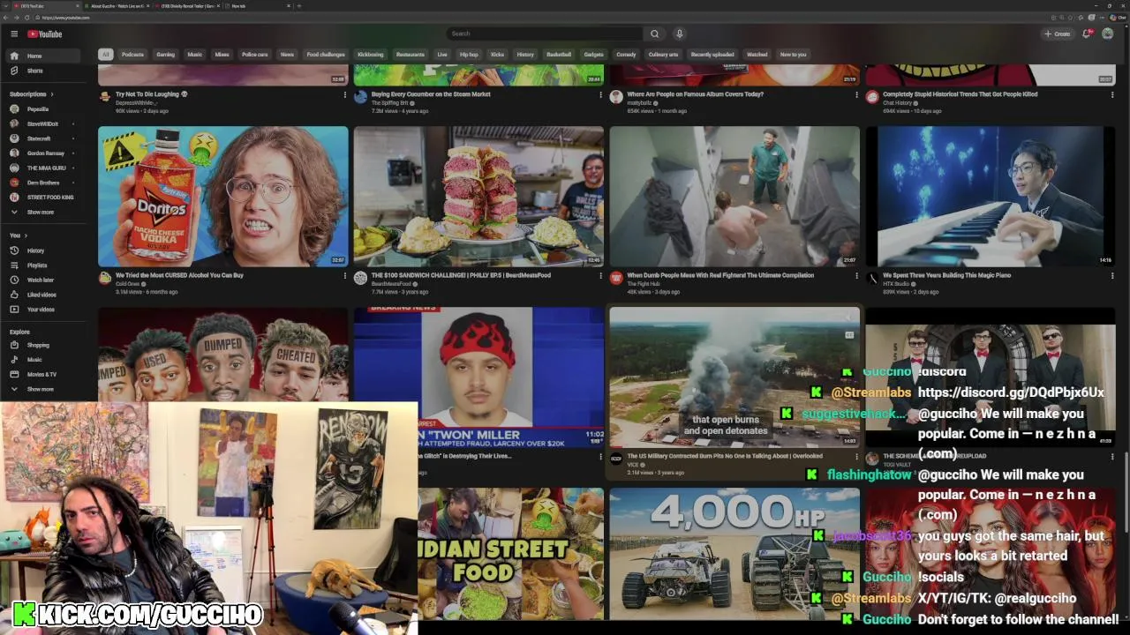Open the SteveWillDoIt subscription channel
The image size is (1130, 635).
tap(42, 123)
